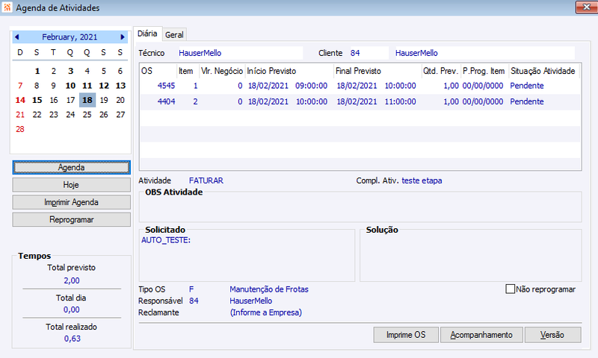Select OS 4404 row in grid
The width and height of the screenshot is (598, 358).
tap(360, 101)
